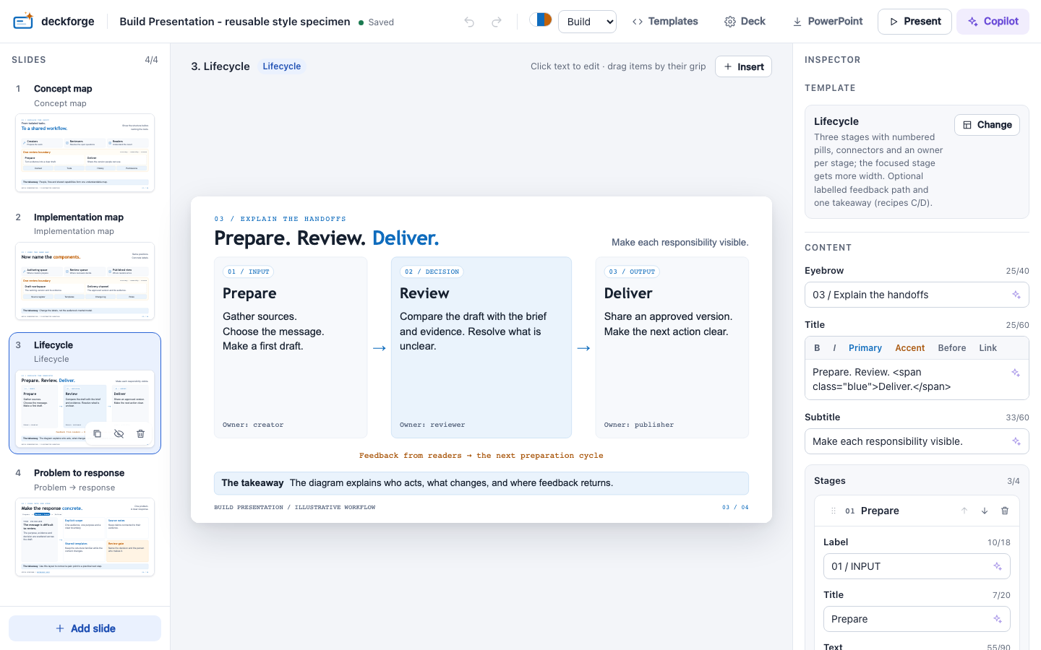The width and height of the screenshot is (1041, 650).
Task: Select the Problem to response slide thumbnail
Action: point(85,537)
